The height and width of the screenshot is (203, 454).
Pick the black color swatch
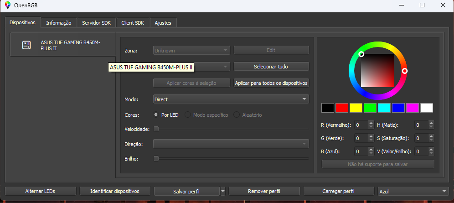click(x=327, y=108)
